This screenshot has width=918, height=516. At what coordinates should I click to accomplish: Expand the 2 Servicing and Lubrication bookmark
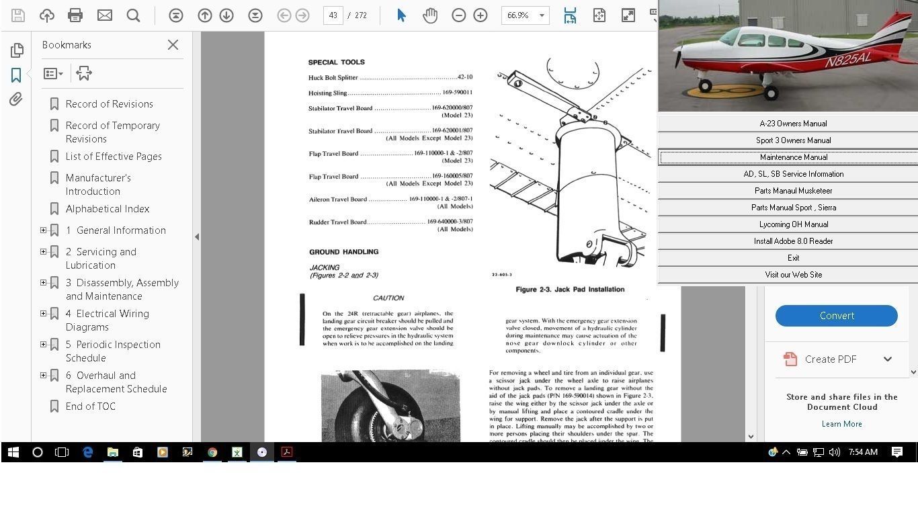pyautogui.click(x=44, y=251)
